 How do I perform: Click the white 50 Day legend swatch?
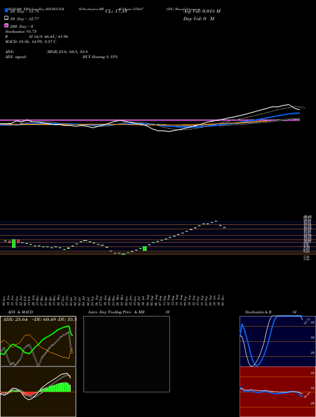click(6, 18)
